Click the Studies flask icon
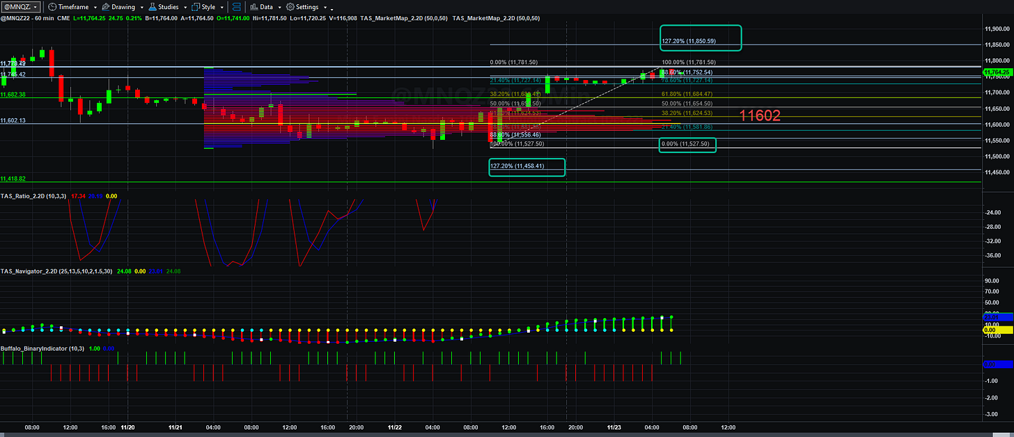Screen dimensions: 1014x437 pyautogui.click(x=152, y=6)
